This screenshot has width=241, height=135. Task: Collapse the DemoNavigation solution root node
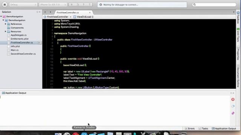tap(1, 16)
